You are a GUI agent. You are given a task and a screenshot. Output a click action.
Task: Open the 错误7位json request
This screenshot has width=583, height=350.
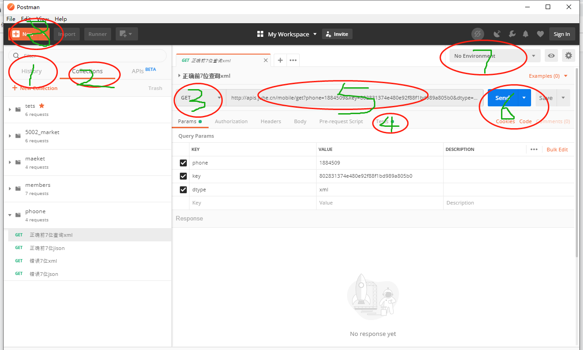click(44, 274)
